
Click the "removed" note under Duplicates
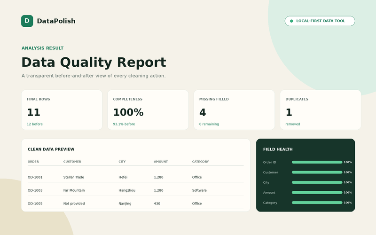[x=293, y=124]
